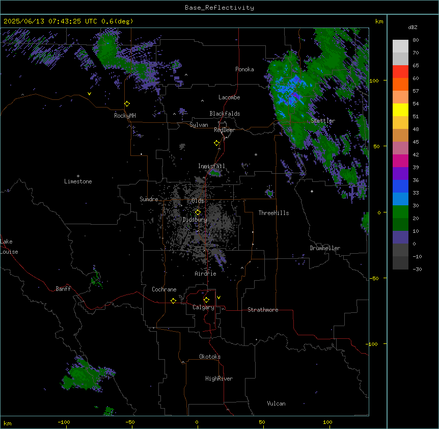This screenshot has height=429, width=439.
Task: Click the Airdrie city label
Action: [206, 274]
